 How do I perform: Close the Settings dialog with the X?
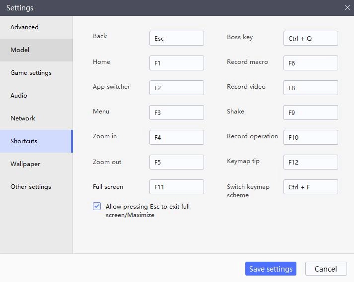point(348,7)
